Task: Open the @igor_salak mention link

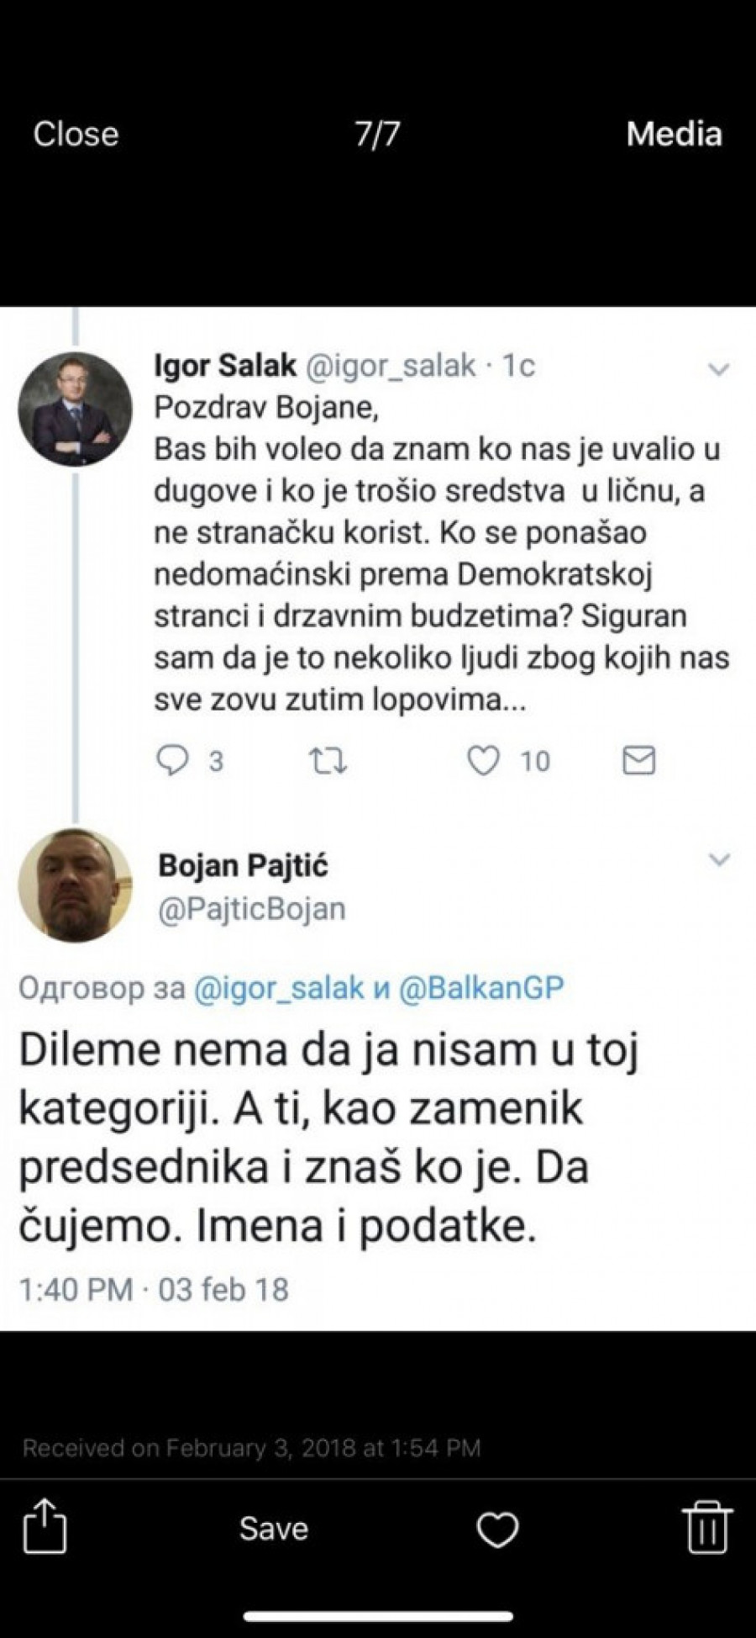Action: tap(279, 988)
